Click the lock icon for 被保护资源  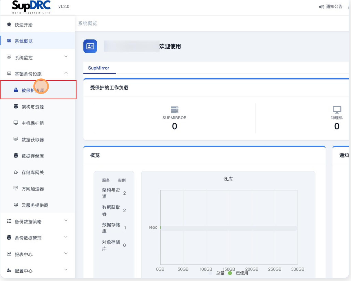(16, 90)
